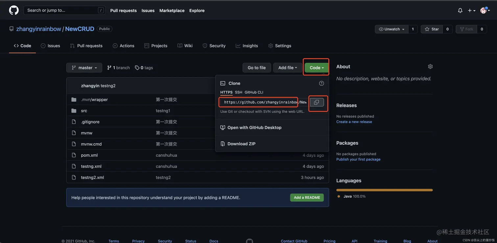Expand the Unwatch dropdown

(391, 29)
